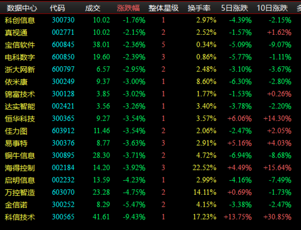This screenshot has width=301, height=230.
Task: Click the 17.23% turnover of 科信技术
Action: (205, 217)
